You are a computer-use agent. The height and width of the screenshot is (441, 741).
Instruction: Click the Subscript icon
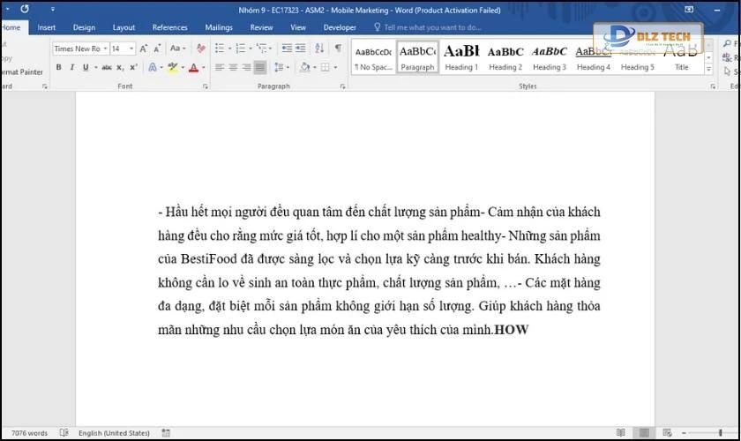122,67
